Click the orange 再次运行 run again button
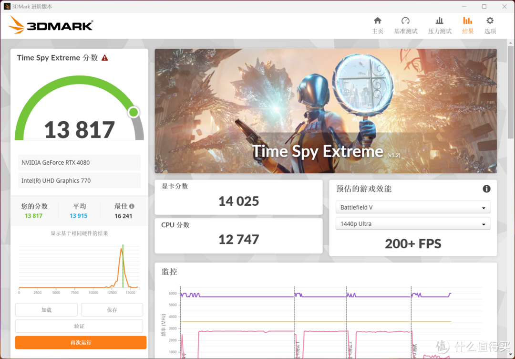 (x=81, y=343)
